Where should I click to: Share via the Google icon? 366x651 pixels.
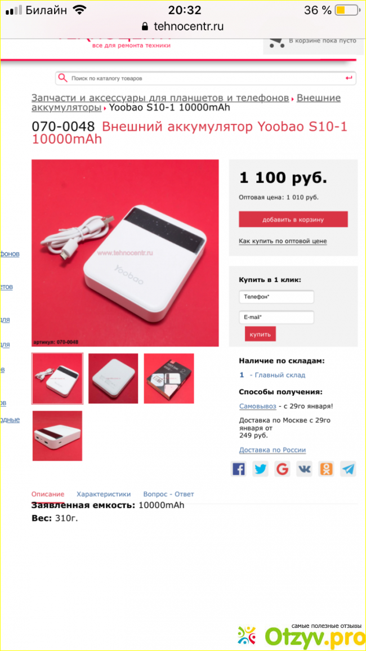(x=282, y=469)
